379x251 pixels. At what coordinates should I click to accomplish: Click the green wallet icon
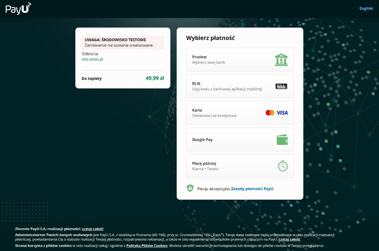282,140
